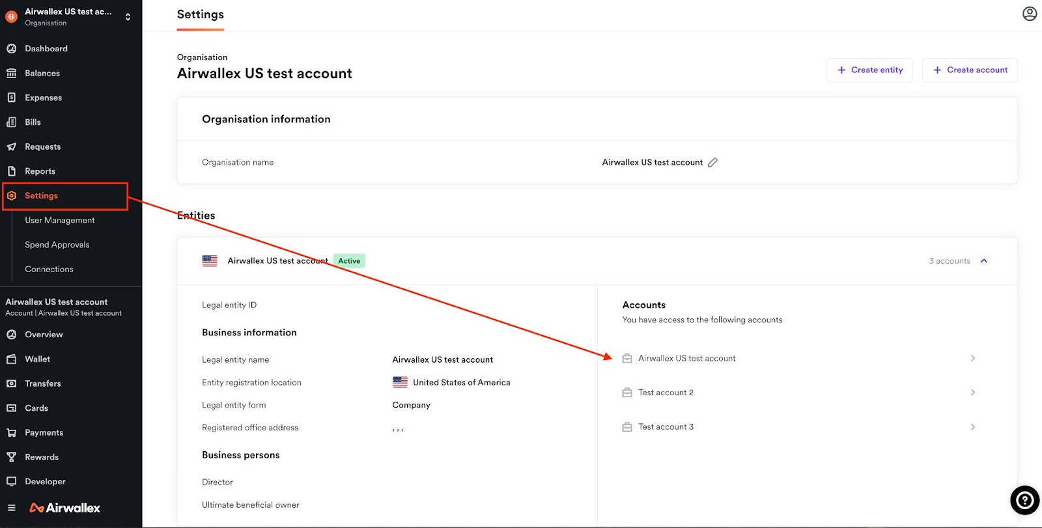Select the Settings page tab heading
The image size is (1042, 528).
pyautogui.click(x=200, y=15)
